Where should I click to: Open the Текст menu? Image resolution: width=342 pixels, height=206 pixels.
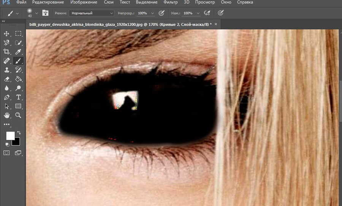point(125,2)
